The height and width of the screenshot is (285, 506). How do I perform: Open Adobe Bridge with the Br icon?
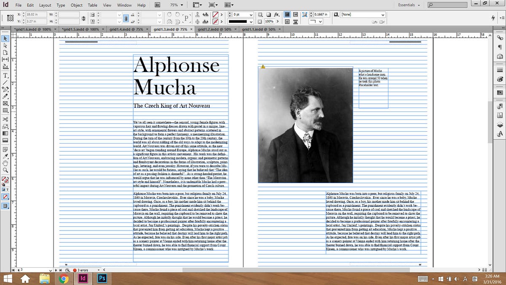coord(157,5)
